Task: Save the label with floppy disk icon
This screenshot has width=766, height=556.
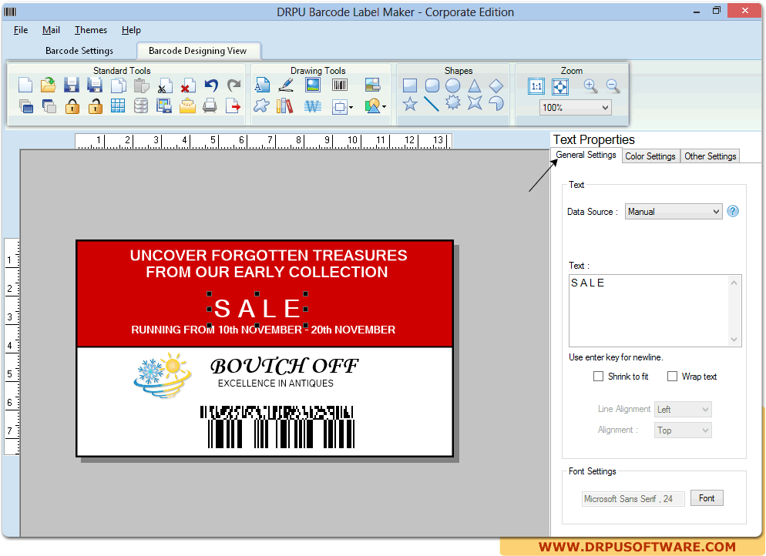Action: pyautogui.click(x=72, y=85)
